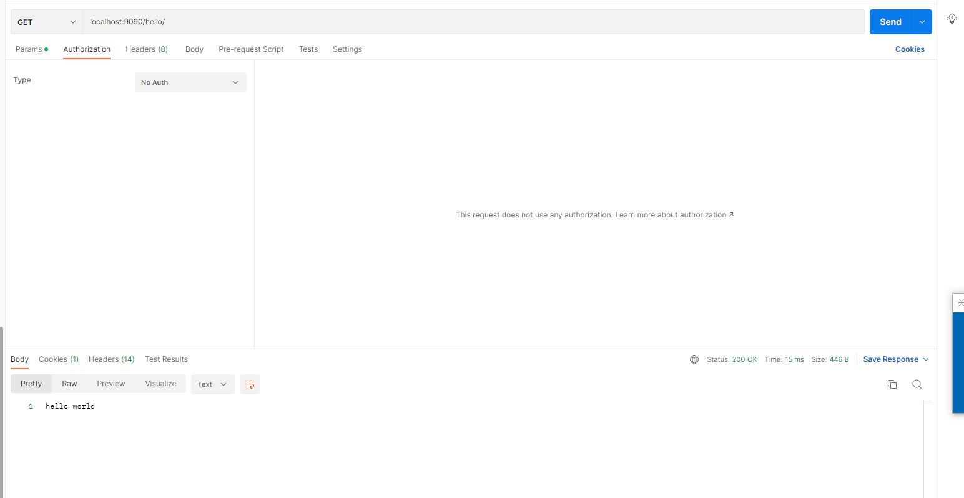964x498 pixels.
Task: Select the response Body tab
Action: click(19, 359)
